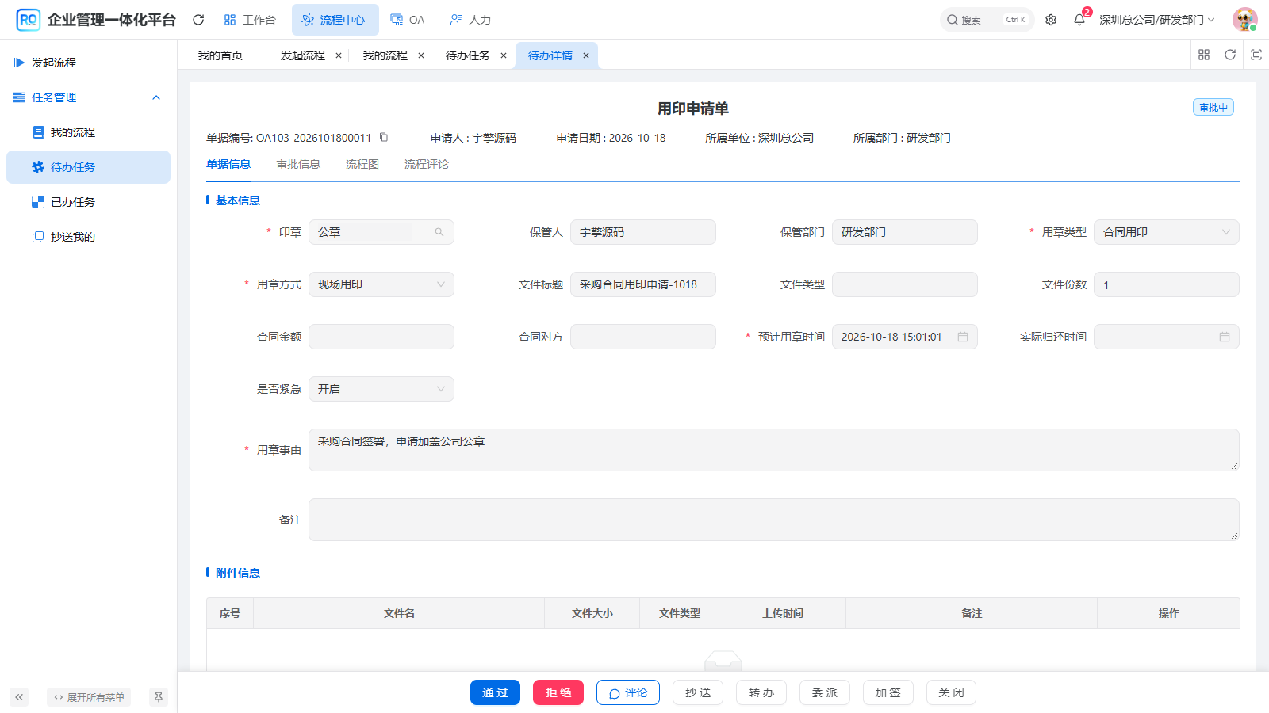
Task: Close the 待办详情 tab
Action: [x=586, y=55]
